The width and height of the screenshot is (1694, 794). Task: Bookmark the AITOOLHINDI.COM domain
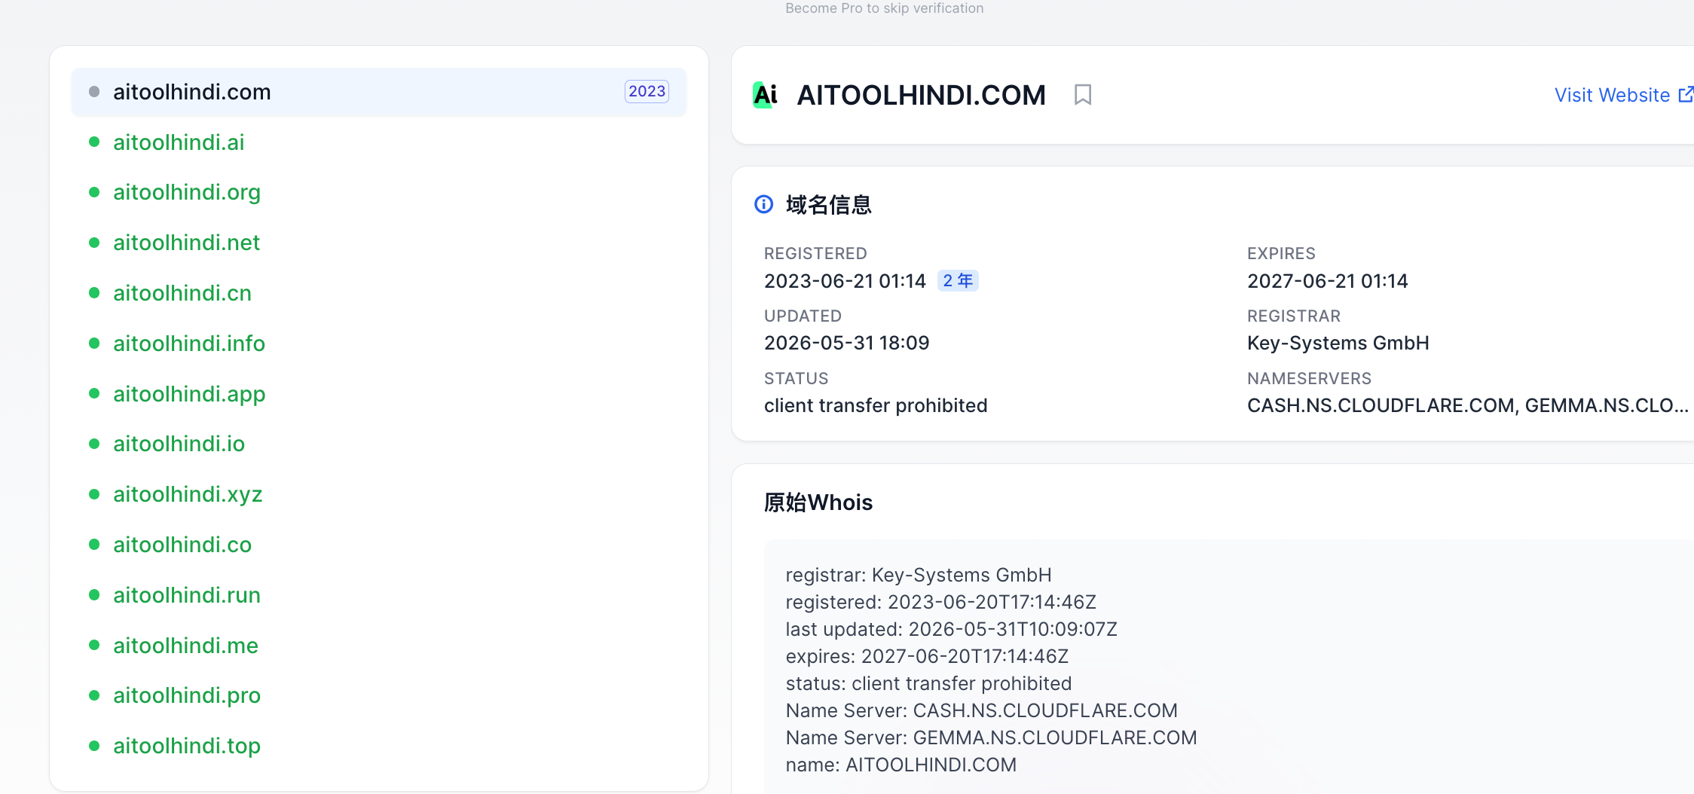point(1083,95)
